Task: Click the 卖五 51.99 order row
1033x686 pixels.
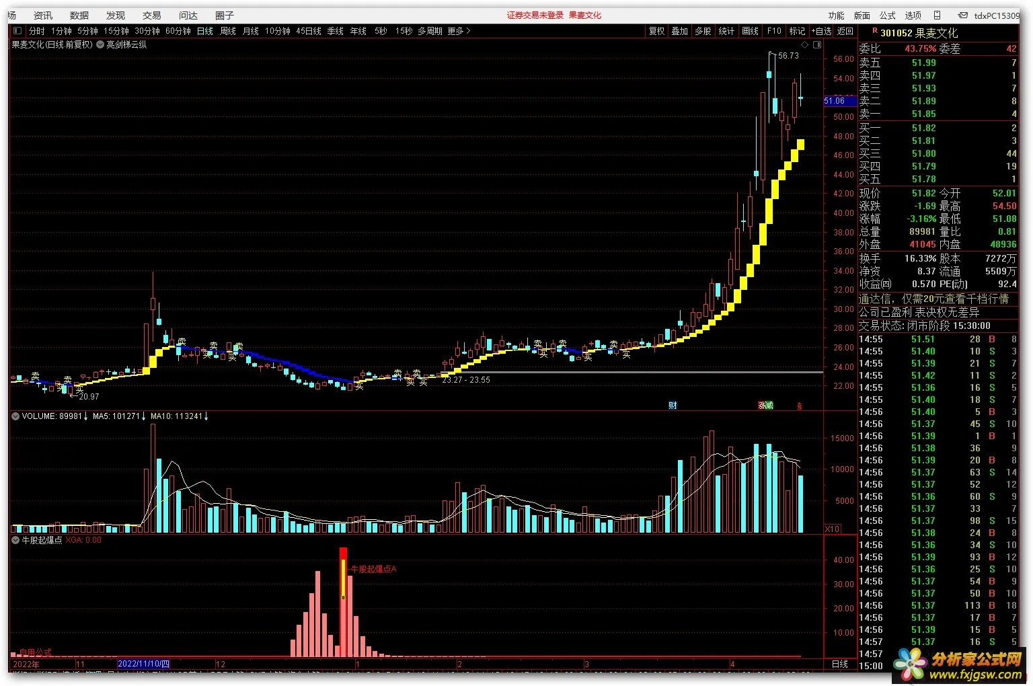Action: click(938, 63)
